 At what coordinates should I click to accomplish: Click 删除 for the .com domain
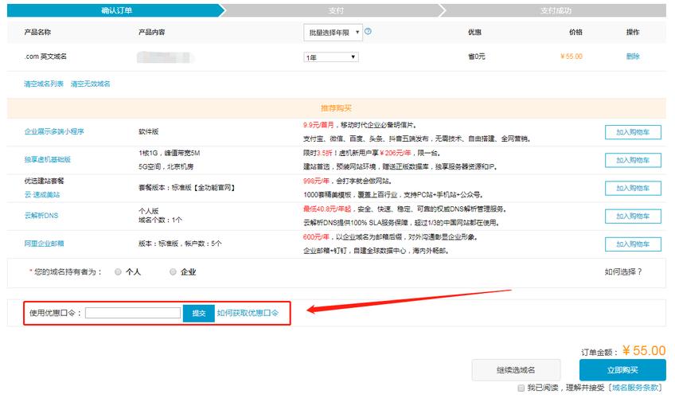pos(633,57)
